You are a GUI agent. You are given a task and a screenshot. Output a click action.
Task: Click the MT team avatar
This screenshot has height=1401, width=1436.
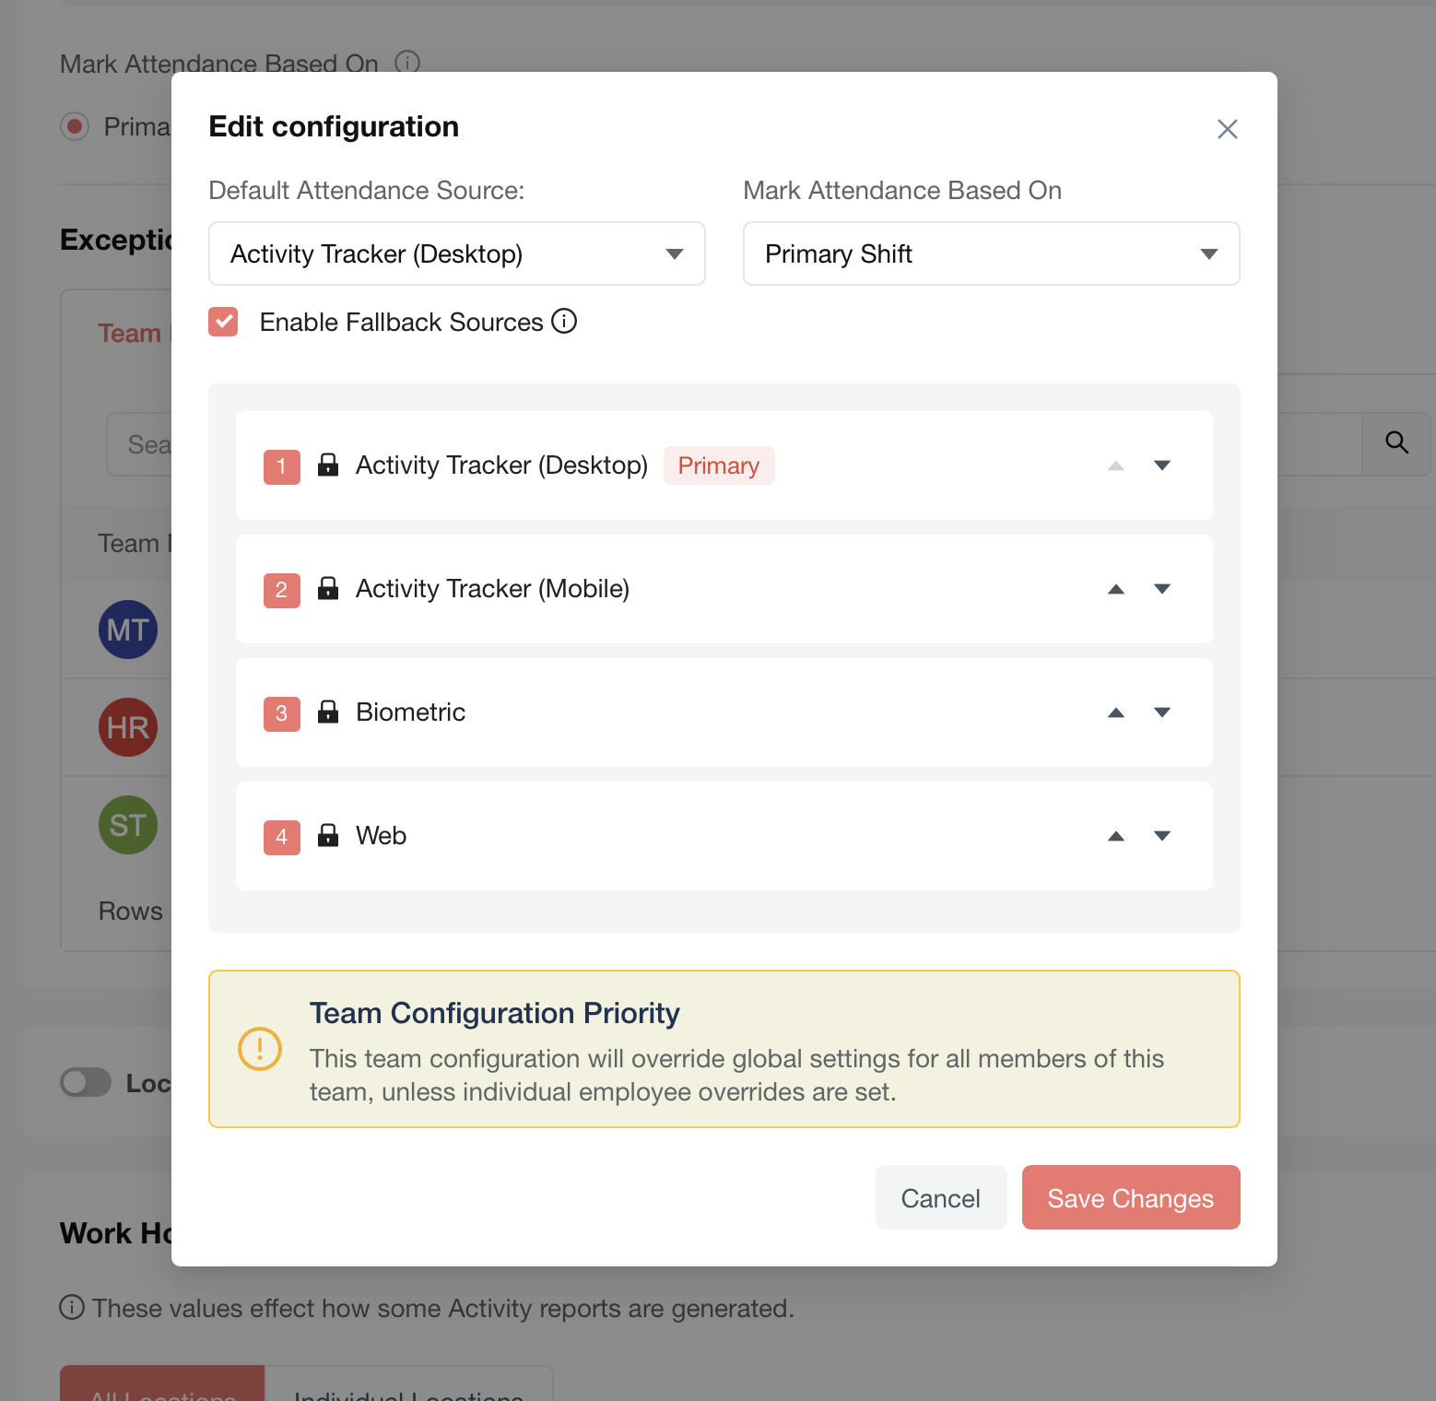point(128,630)
